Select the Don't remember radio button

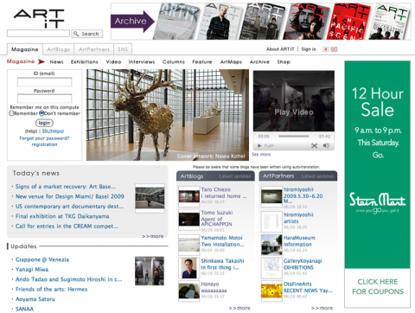coord(41,113)
